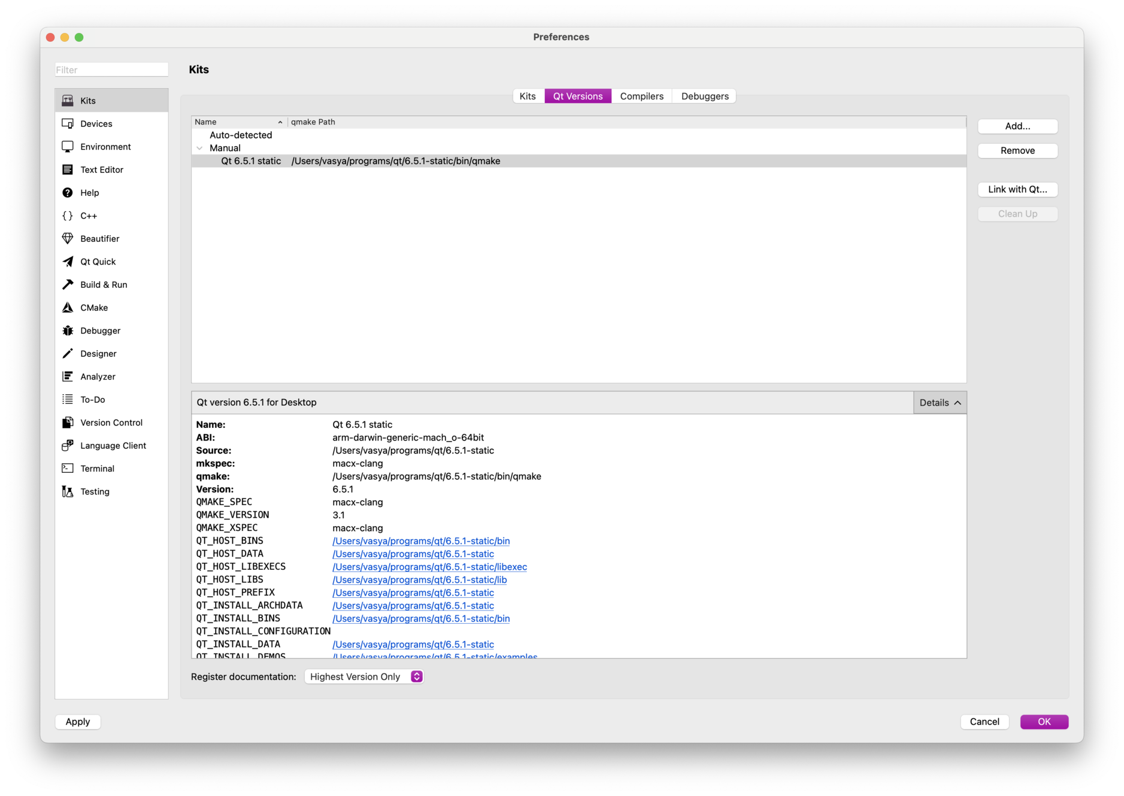Switch to the Kits tab

coord(528,96)
